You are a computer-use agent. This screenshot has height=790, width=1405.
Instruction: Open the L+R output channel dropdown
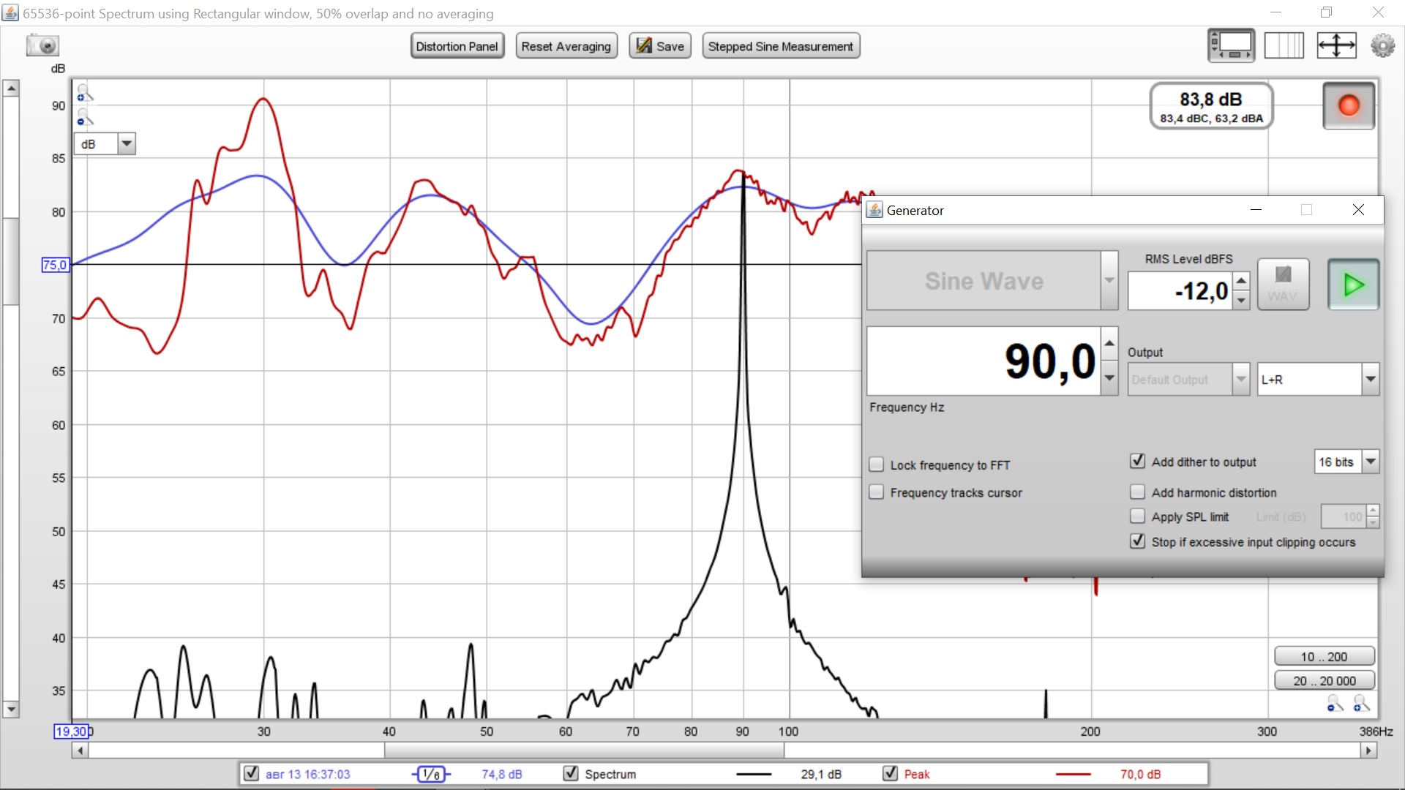click(x=1370, y=380)
